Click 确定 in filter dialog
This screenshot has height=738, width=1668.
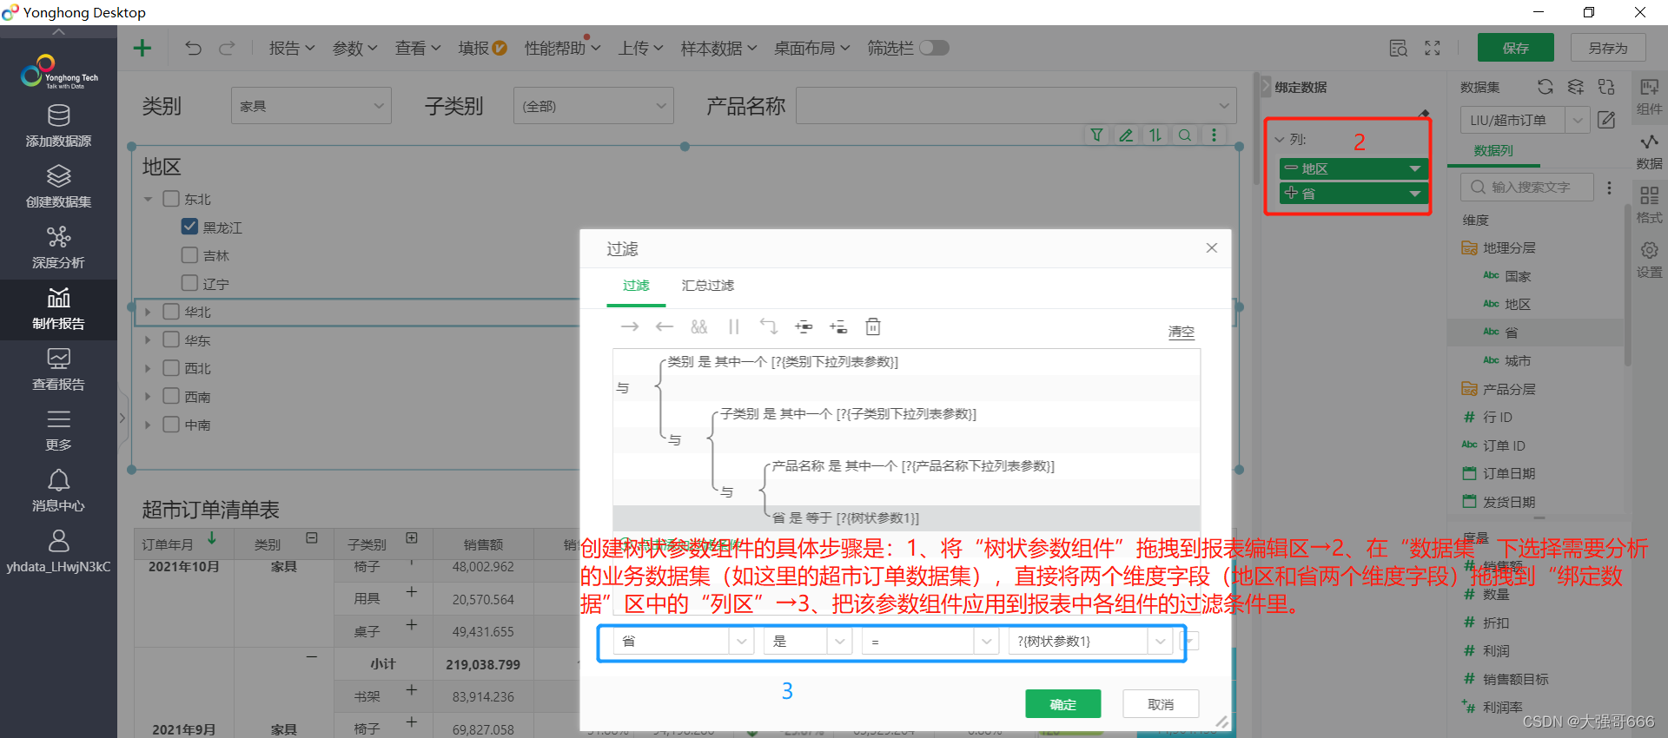point(1062,704)
